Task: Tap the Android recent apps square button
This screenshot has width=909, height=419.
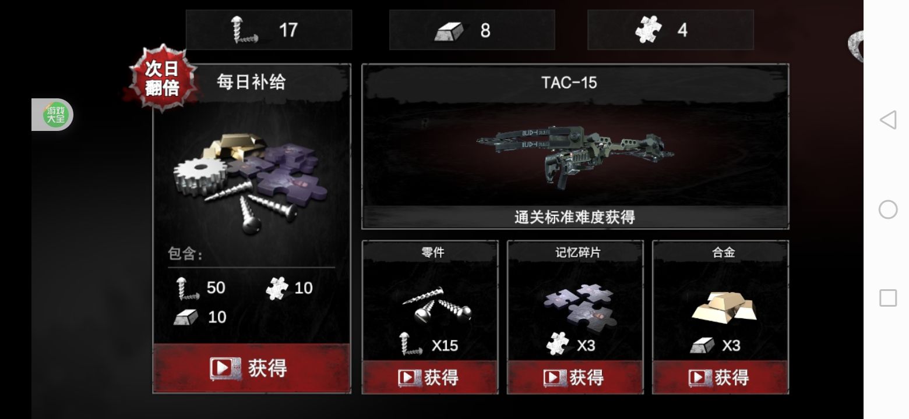Action: click(x=887, y=298)
